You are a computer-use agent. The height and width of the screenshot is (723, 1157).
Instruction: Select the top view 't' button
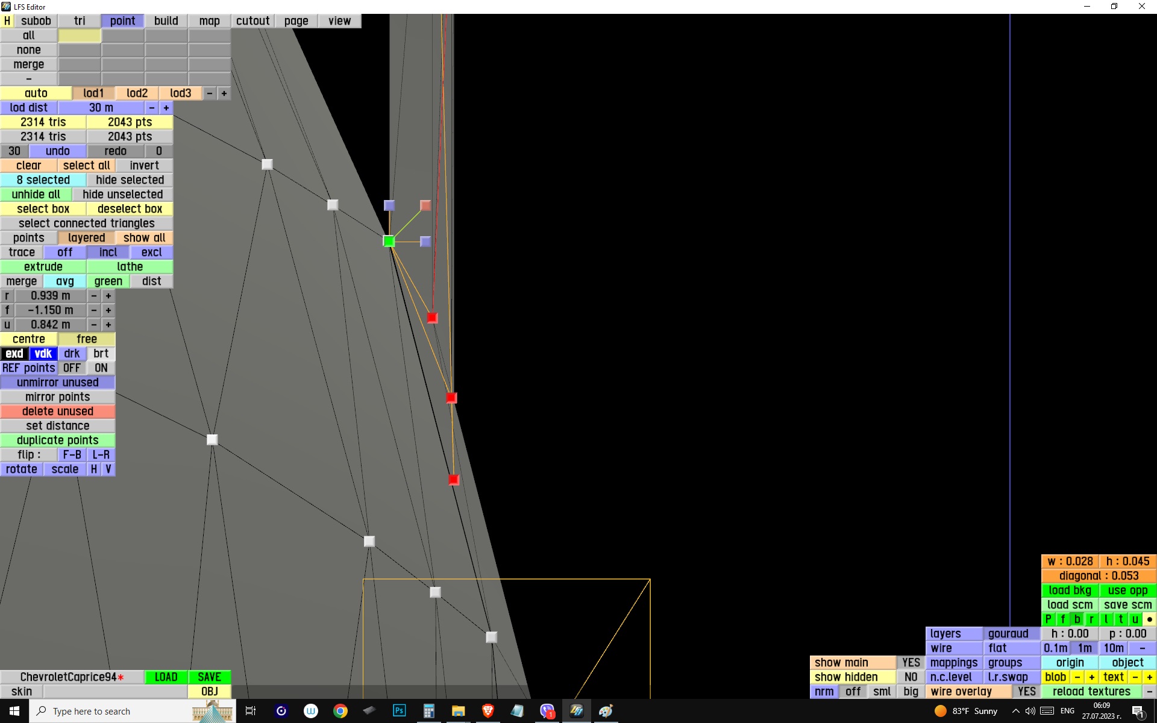1120,619
